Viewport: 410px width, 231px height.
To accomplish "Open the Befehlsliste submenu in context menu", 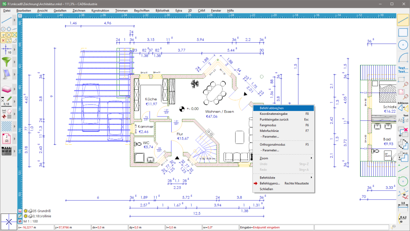I will [x=284, y=178].
